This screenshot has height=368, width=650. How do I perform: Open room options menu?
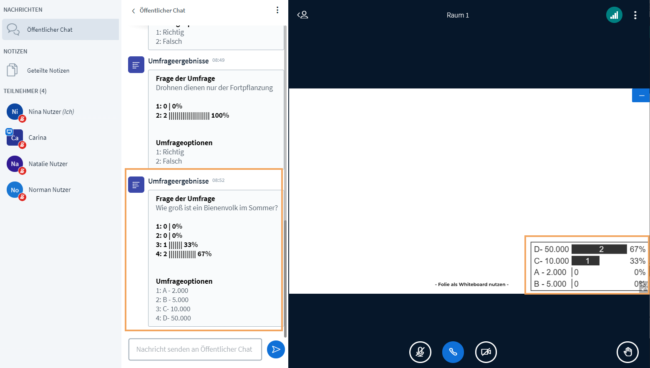point(635,15)
